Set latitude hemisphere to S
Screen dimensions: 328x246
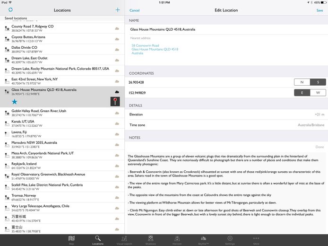click(318, 82)
